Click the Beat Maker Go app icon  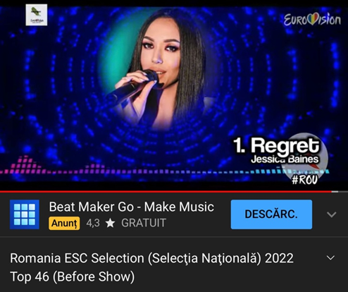[25, 214]
